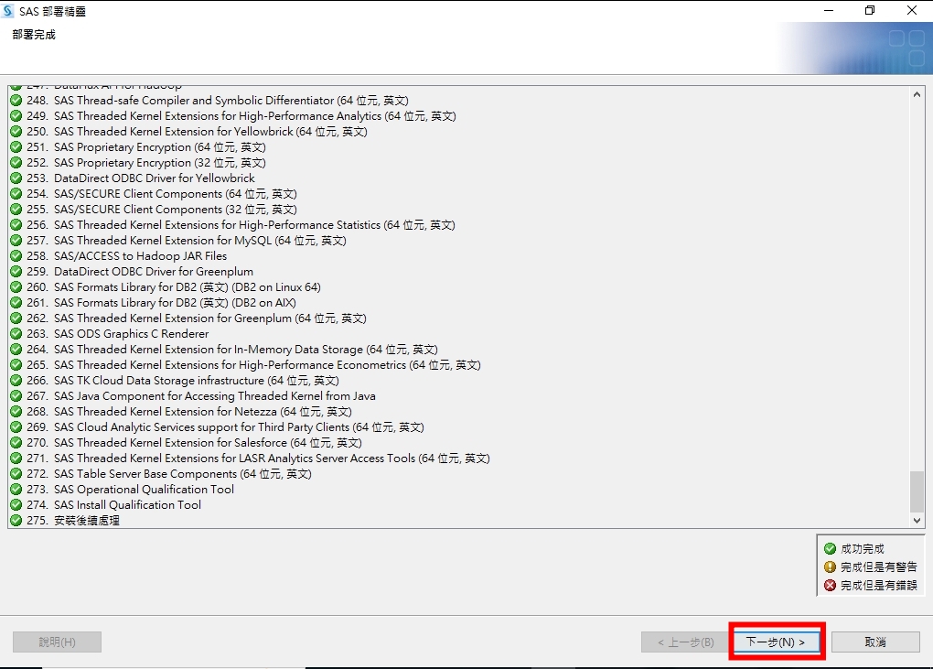Click the green check next to item 273

(x=16, y=490)
